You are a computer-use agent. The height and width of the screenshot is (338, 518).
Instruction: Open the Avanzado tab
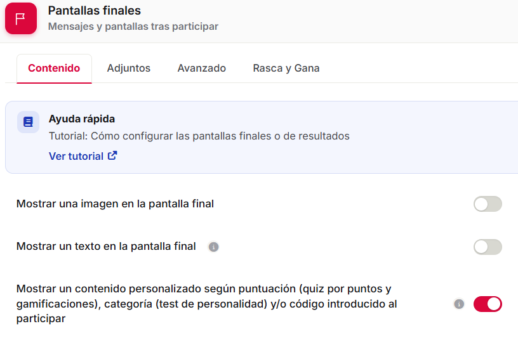coord(201,68)
